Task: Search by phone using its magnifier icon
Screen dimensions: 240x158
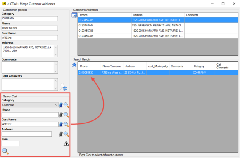Action: pyautogui.click(x=66, y=115)
